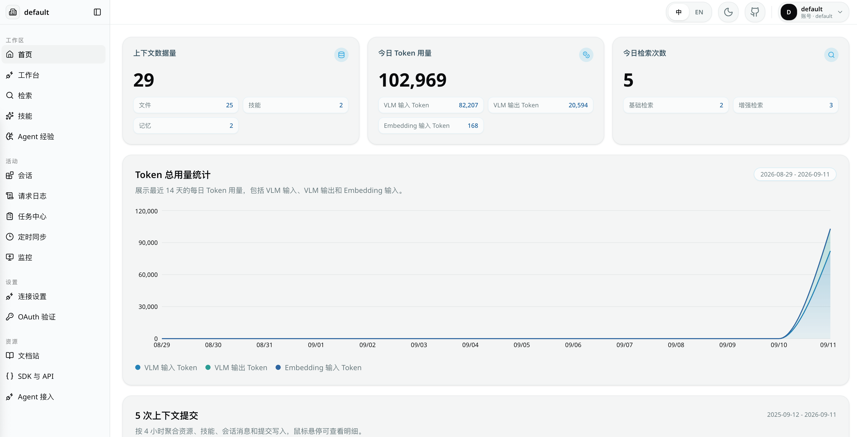Open OAuth 验证 page
The width and height of the screenshot is (857, 437).
pyautogui.click(x=54, y=317)
